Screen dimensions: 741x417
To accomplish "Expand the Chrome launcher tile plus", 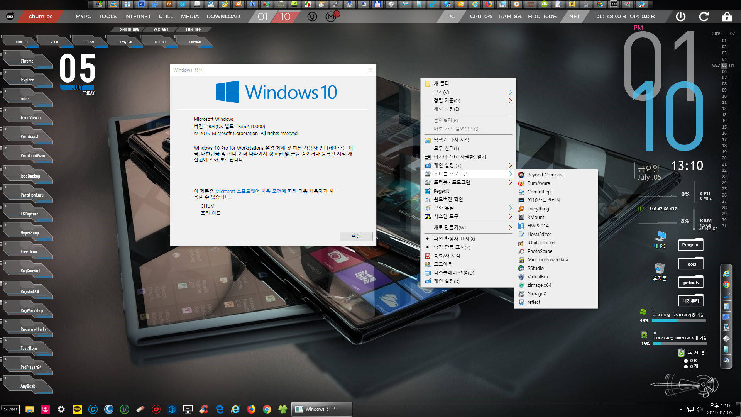I will [x=5, y=53].
